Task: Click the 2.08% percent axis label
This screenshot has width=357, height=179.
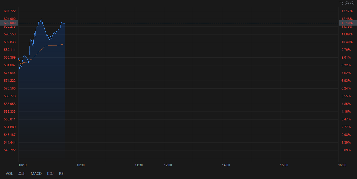Action: 346,135
